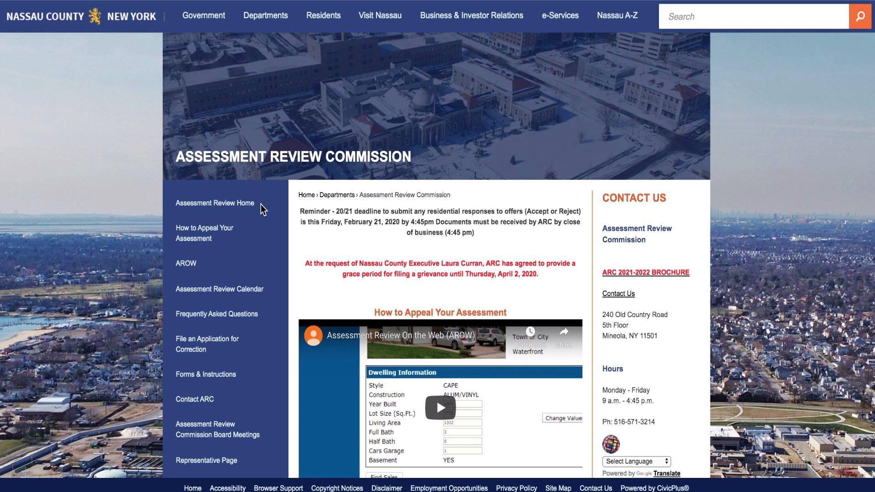This screenshot has height=492, width=875.
Task: Click the Home breadcrumb link
Action: (x=306, y=195)
